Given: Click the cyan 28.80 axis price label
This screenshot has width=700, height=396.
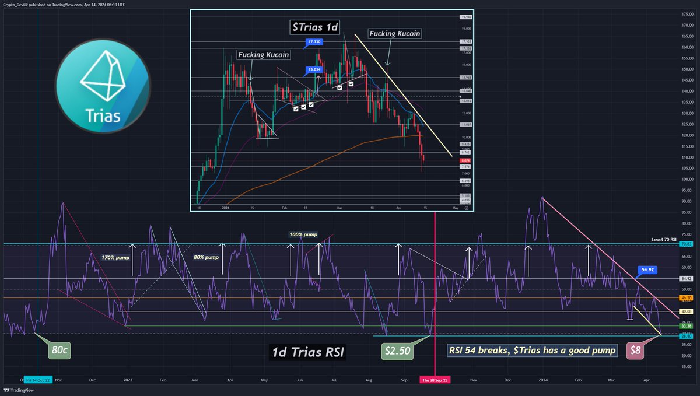Looking at the screenshot, I should pos(686,336).
